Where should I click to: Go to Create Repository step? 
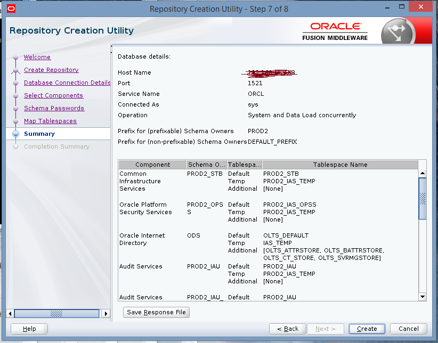tap(51, 70)
